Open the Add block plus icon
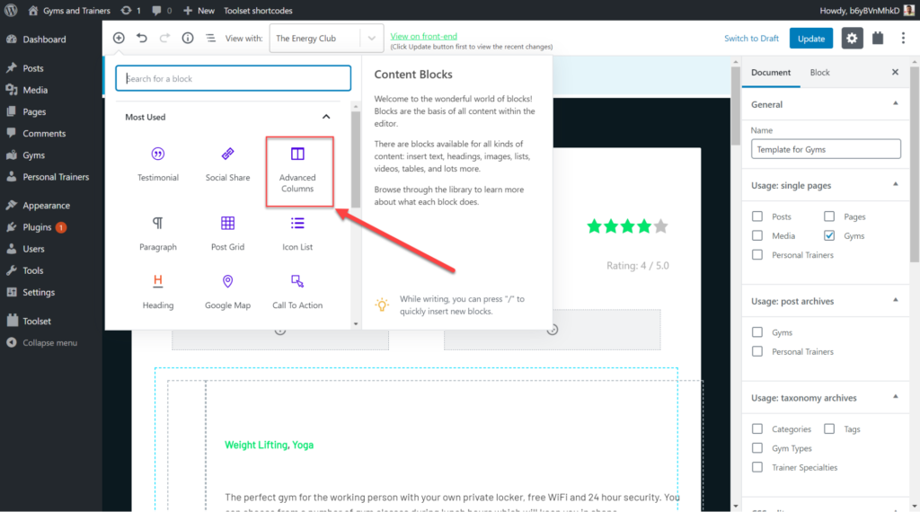This screenshot has height=512, width=920. tap(119, 38)
